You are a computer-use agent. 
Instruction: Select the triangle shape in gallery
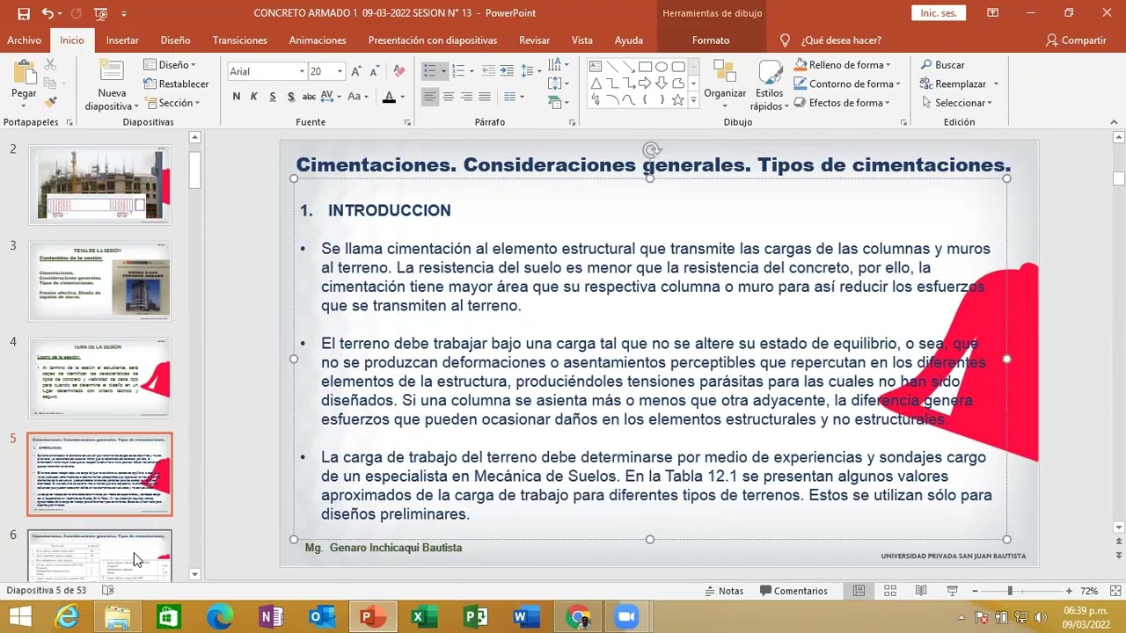596,84
